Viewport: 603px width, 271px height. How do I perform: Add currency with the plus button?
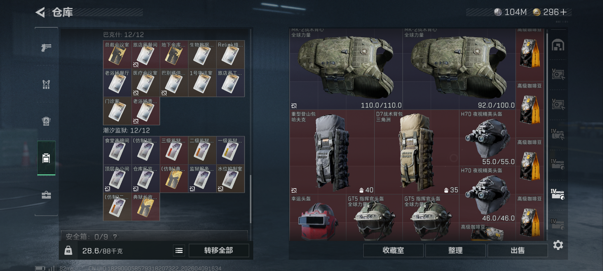(563, 12)
